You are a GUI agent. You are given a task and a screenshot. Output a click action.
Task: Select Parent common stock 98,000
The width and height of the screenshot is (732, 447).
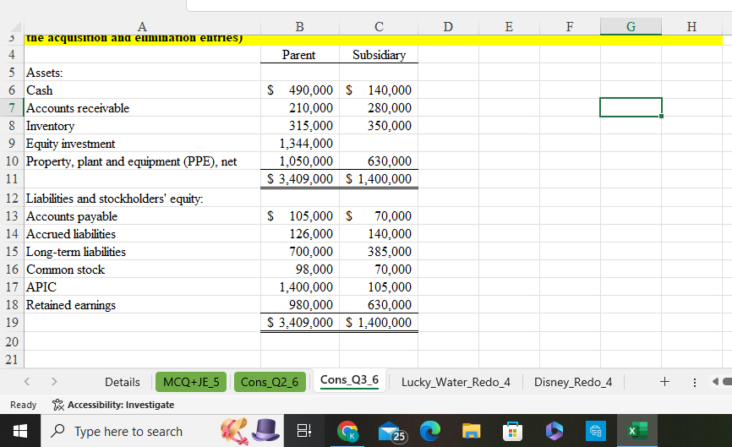(300, 270)
